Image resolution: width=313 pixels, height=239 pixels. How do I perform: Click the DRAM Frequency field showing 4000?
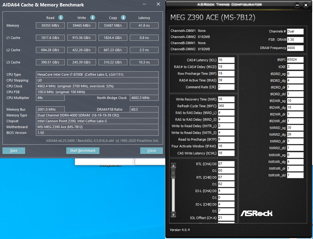(295, 48)
